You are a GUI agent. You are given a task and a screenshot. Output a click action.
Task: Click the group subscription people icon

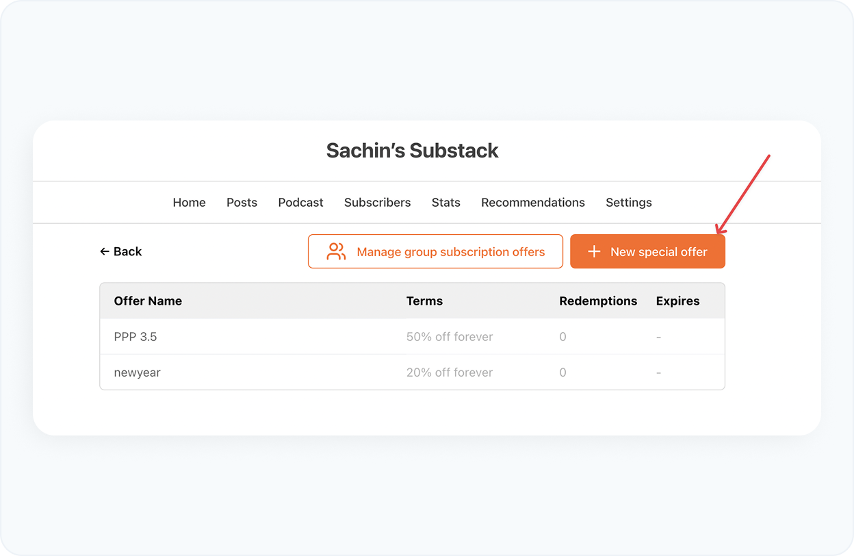pos(335,251)
